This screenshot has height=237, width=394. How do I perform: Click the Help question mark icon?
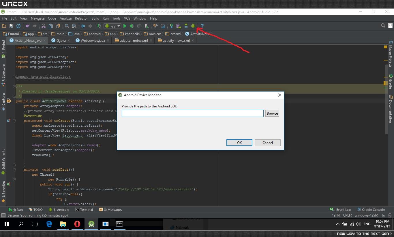tap(202, 26)
